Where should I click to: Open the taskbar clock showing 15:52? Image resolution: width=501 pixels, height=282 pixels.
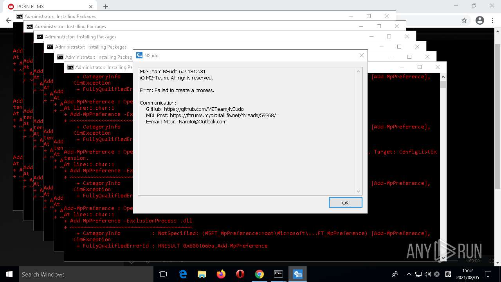[x=467, y=274]
